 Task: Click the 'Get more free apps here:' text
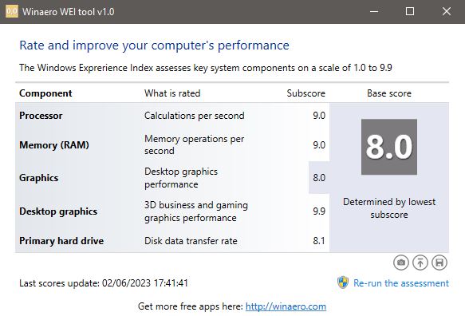pos(191,306)
